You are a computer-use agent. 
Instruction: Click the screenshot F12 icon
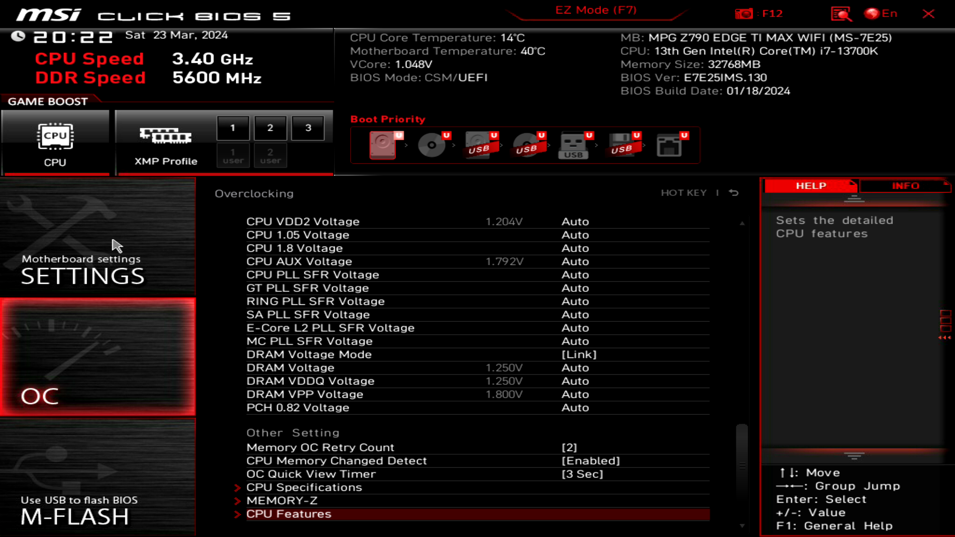(x=744, y=13)
